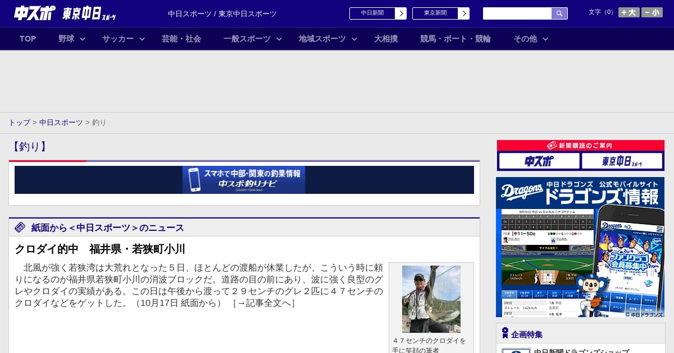Click the magnifier search button
Viewport: 674px width, 353px height.
click(559, 13)
